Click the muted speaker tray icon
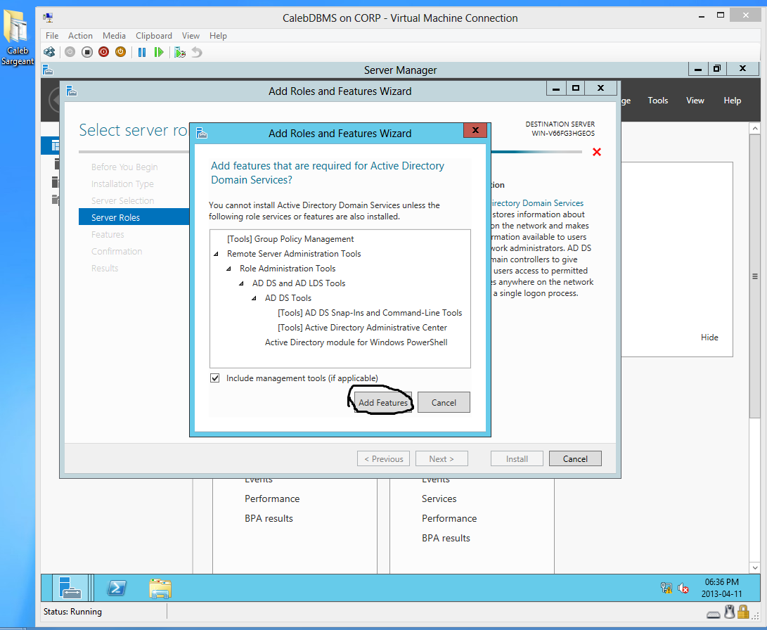This screenshot has width=767, height=630. coord(683,588)
